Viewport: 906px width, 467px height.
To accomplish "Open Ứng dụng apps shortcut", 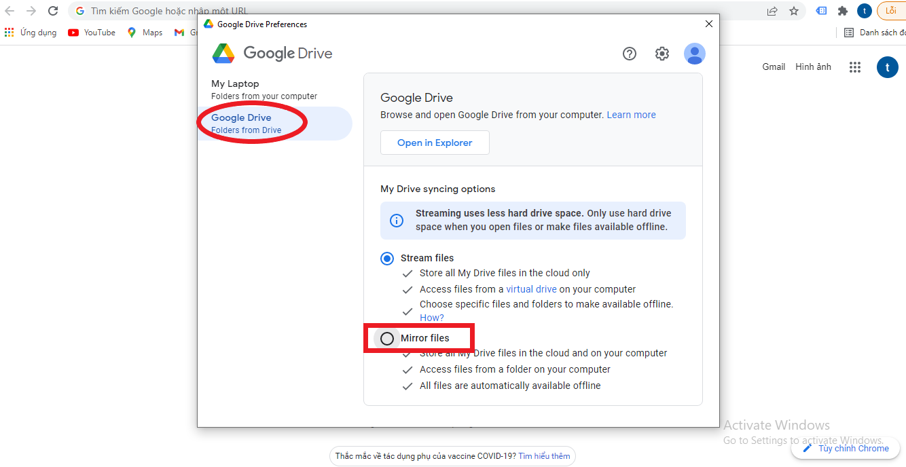I will pyautogui.click(x=31, y=33).
